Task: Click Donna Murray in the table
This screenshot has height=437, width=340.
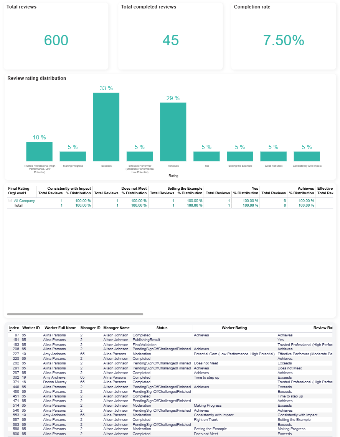Action: point(54,382)
